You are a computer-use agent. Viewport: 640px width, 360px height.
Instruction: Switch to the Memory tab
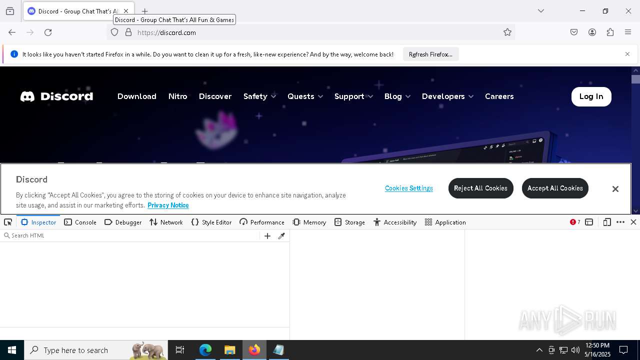pos(309,222)
